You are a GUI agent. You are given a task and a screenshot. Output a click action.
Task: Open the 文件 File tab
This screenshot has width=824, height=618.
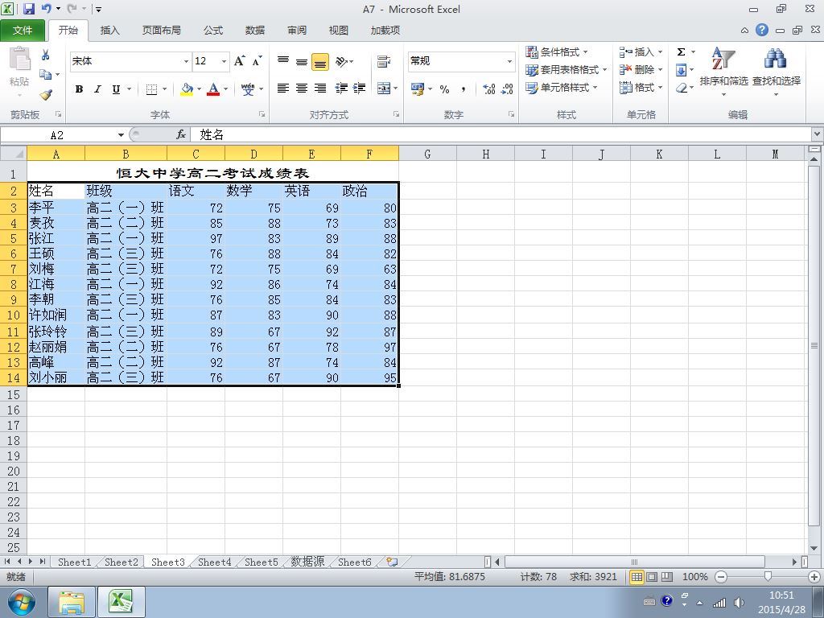(23, 31)
